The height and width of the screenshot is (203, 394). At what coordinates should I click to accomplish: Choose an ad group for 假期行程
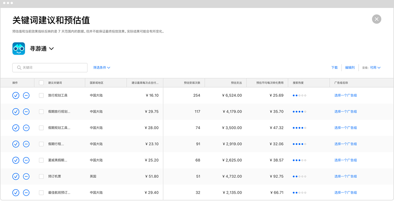pos(345,144)
